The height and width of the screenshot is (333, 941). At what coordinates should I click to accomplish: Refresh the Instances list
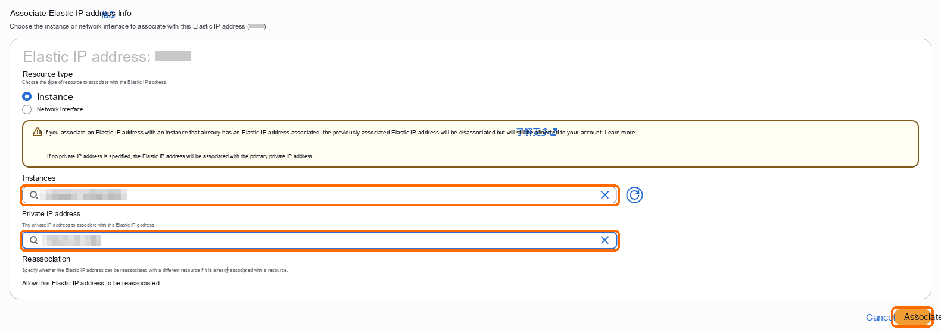[635, 195]
